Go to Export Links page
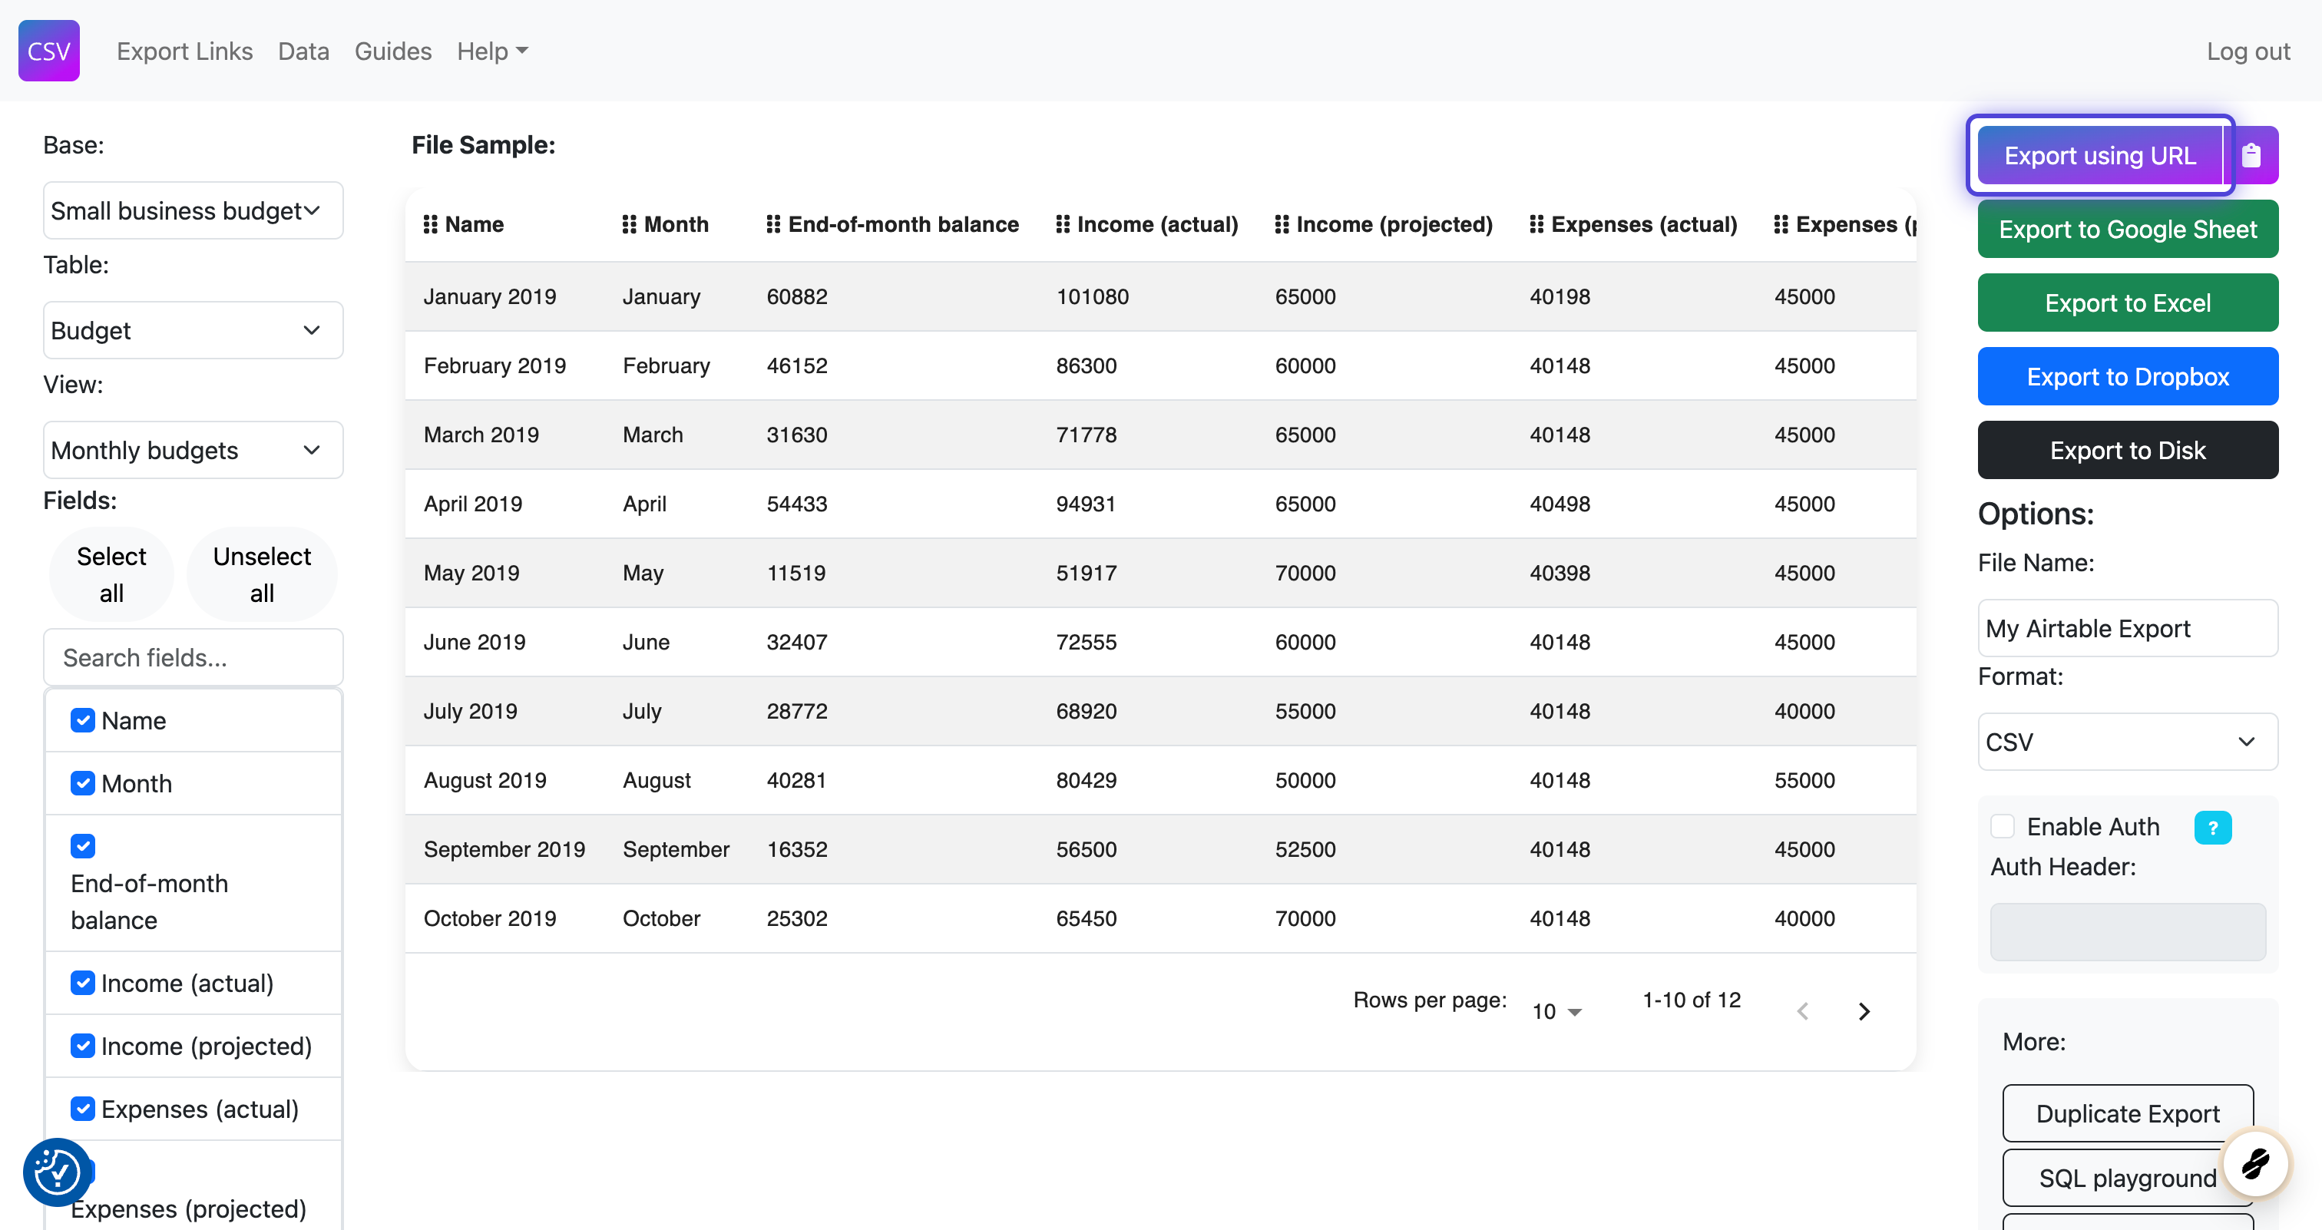This screenshot has width=2322, height=1230. click(x=185, y=51)
